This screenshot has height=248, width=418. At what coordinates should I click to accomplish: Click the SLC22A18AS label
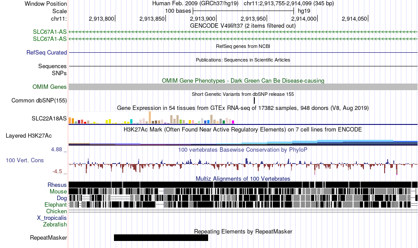pyautogui.click(x=49, y=119)
